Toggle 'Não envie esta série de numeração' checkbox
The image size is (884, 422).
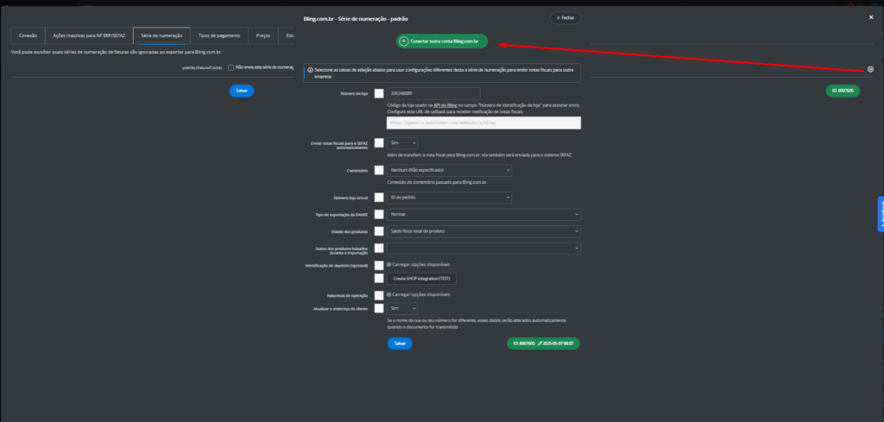point(231,67)
